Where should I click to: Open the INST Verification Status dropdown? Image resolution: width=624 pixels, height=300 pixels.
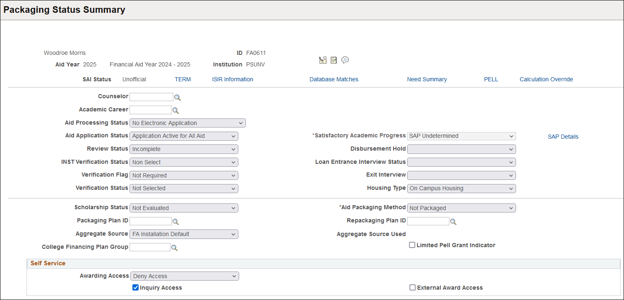tap(184, 162)
